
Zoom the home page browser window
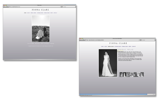(6, 5)
